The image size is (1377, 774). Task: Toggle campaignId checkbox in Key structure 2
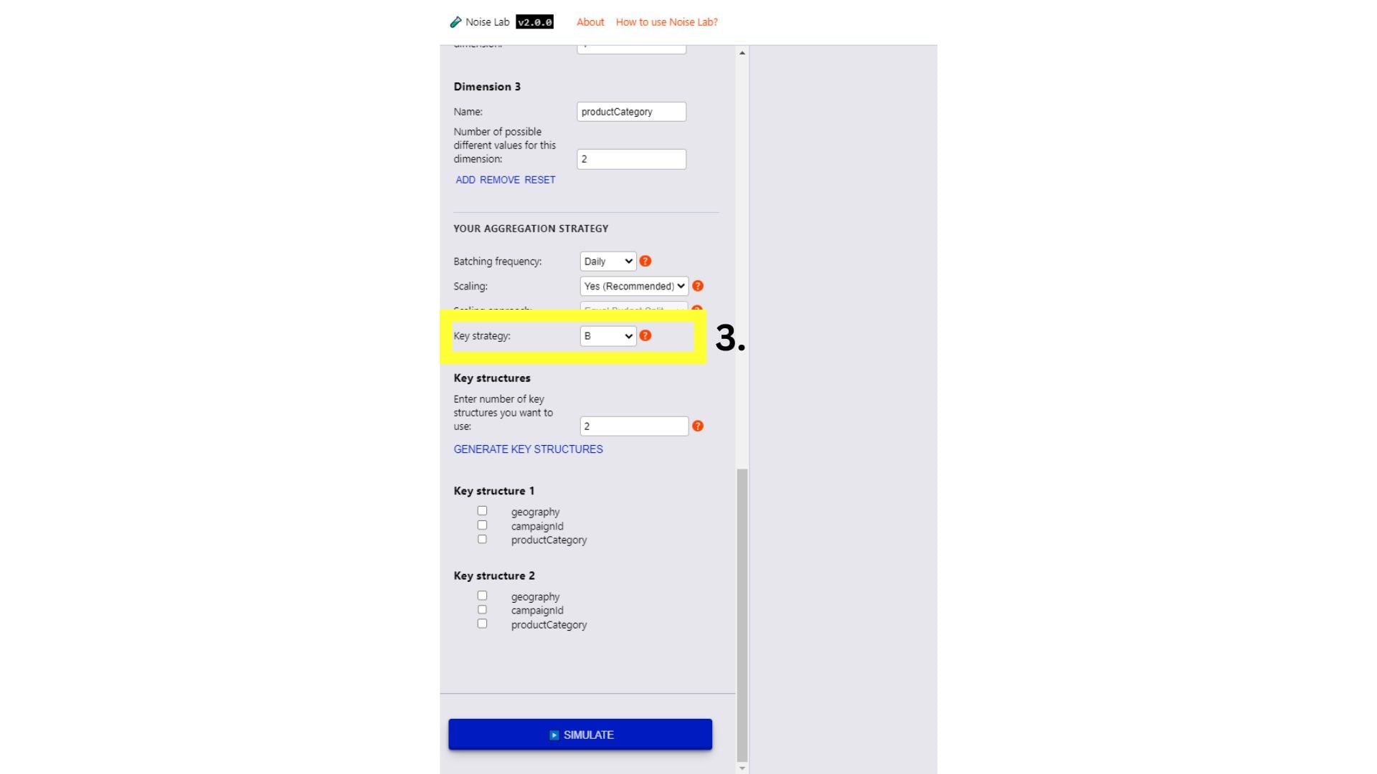[481, 610]
